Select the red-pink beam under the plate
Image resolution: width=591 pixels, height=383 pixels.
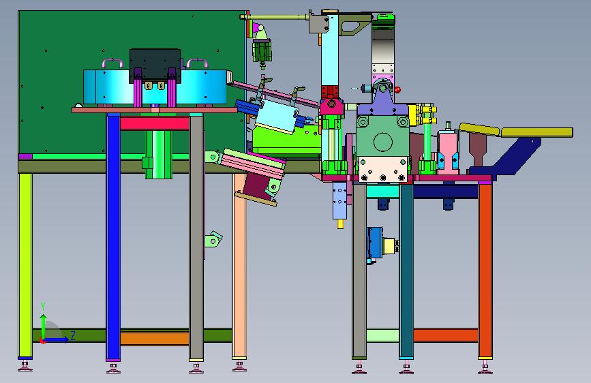155,123
